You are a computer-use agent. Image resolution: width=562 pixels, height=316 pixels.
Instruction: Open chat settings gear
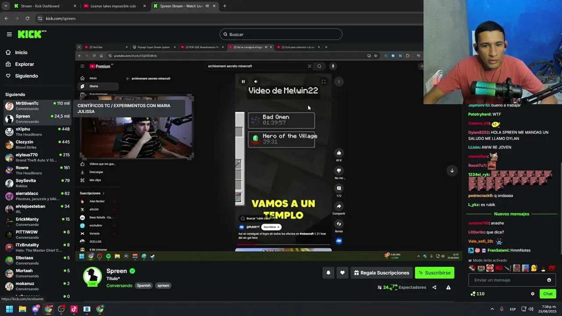(x=533, y=294)
